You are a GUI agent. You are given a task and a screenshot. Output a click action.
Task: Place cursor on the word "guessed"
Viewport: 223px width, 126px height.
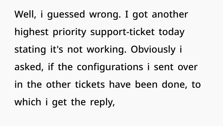pyautogui.click(x=66, y=15)
